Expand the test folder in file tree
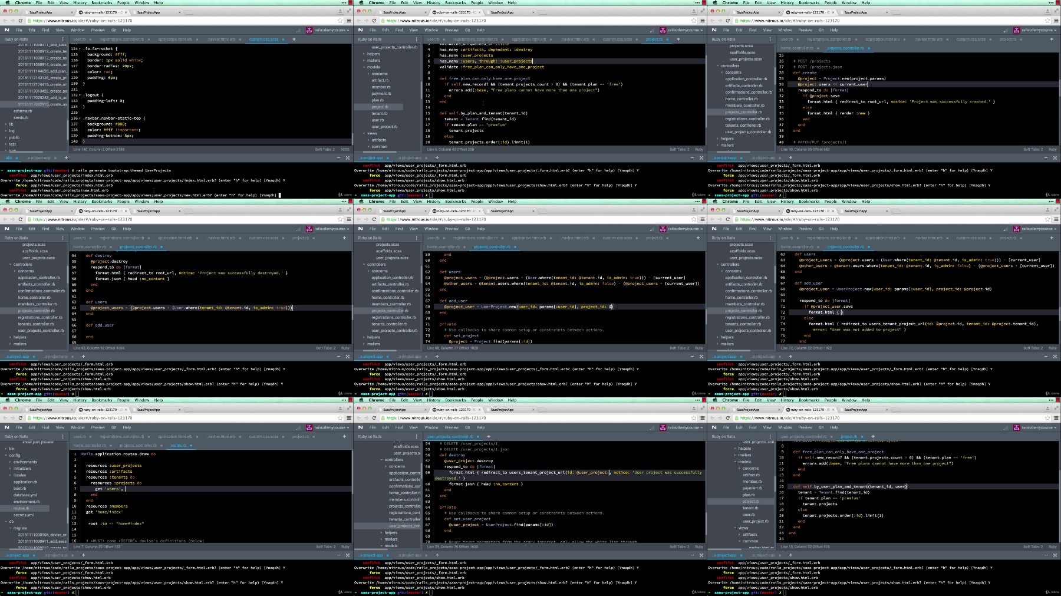The height and width of the screenshot is (596, 1061). pyautogui.click(x=6, y=144)
